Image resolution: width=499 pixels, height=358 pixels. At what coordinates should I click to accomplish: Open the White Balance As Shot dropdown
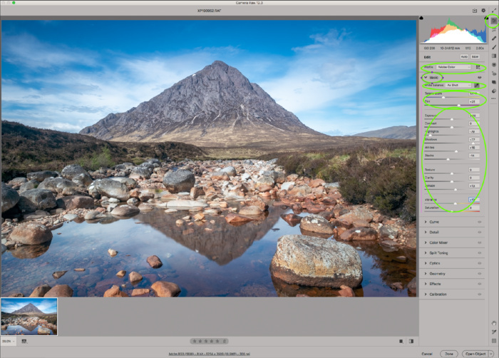click(x=458, y=85)
